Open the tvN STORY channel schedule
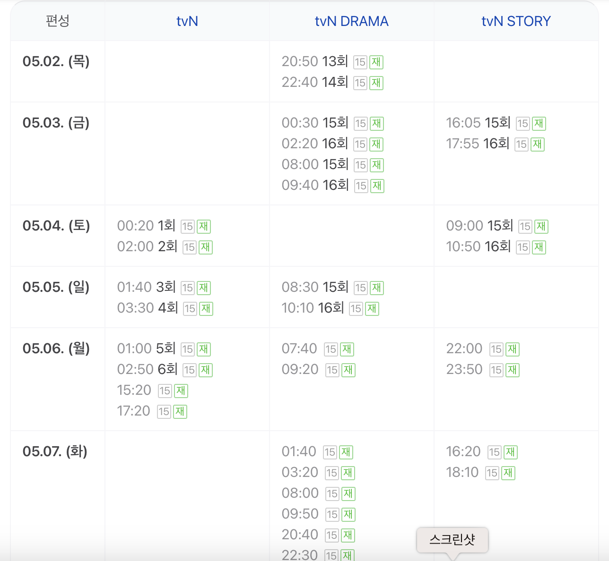This screenshot has width=609, height=561. (515, 21)
